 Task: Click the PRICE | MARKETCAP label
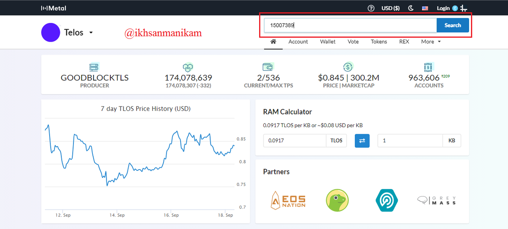tap(348, 86)
